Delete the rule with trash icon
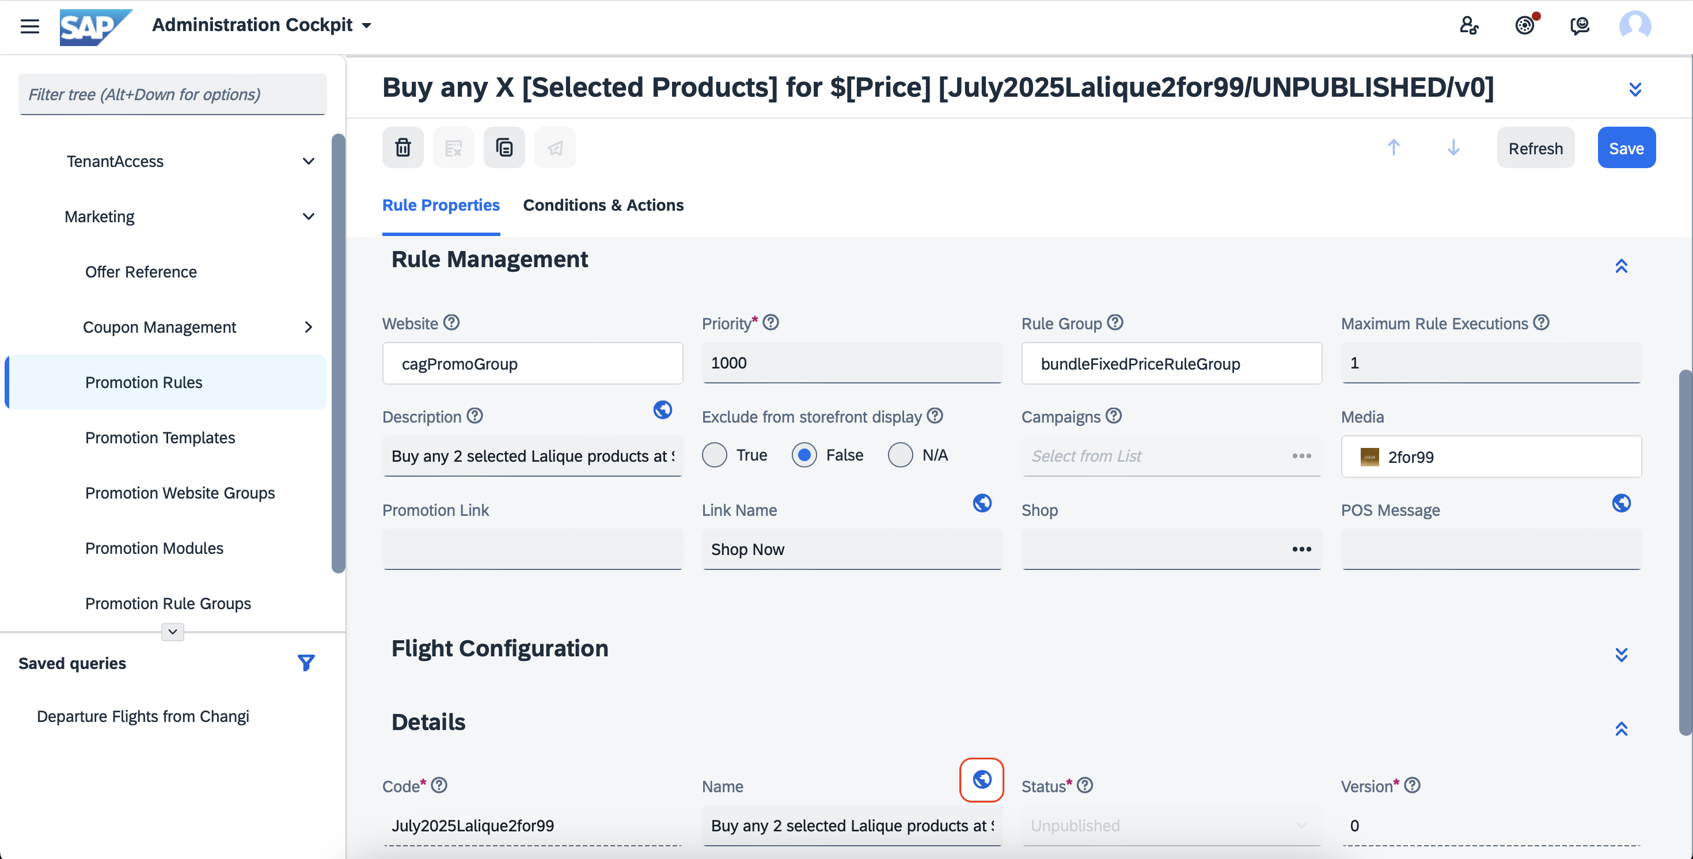Image resolution: width=1693 pixels, height=859 pixels. [403, 147]
